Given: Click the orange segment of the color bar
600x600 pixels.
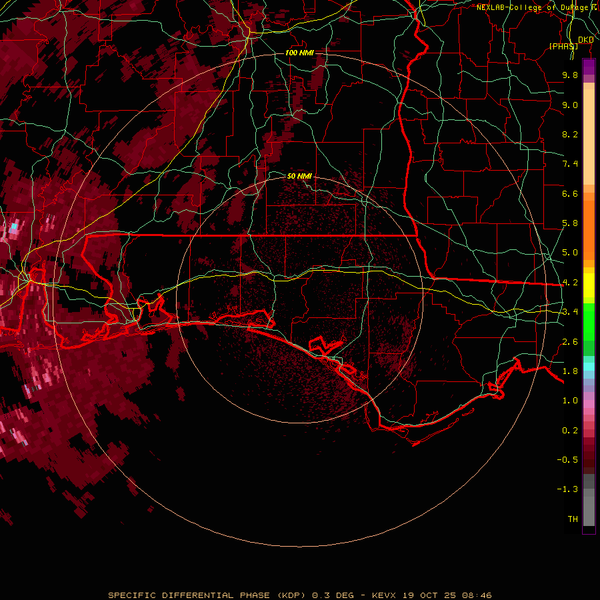Looking at the screenshot, I should [589, 229].
